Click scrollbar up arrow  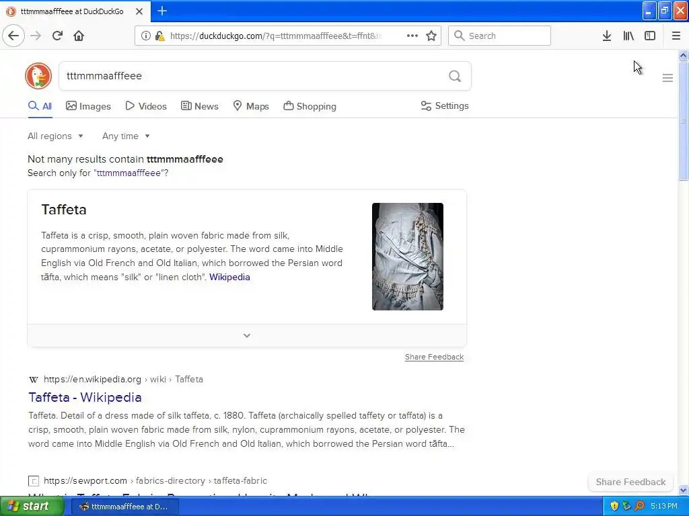click(x=683, y=55)
